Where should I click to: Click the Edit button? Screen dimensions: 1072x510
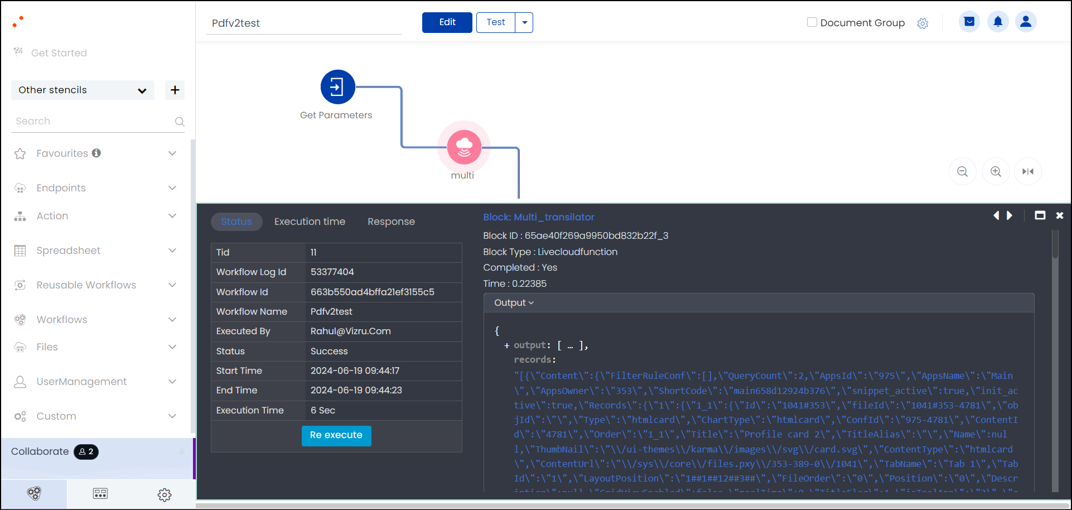447,23
